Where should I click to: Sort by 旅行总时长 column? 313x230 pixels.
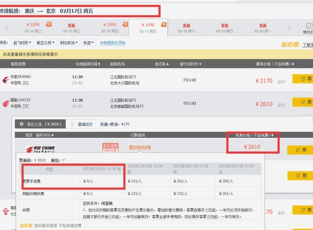coord(191,64)
